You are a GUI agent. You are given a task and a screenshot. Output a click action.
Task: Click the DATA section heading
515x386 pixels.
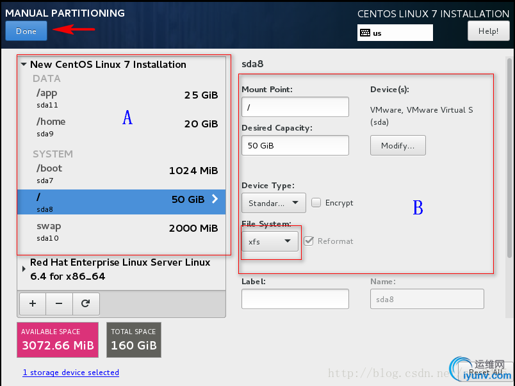[x=47, y=79]
